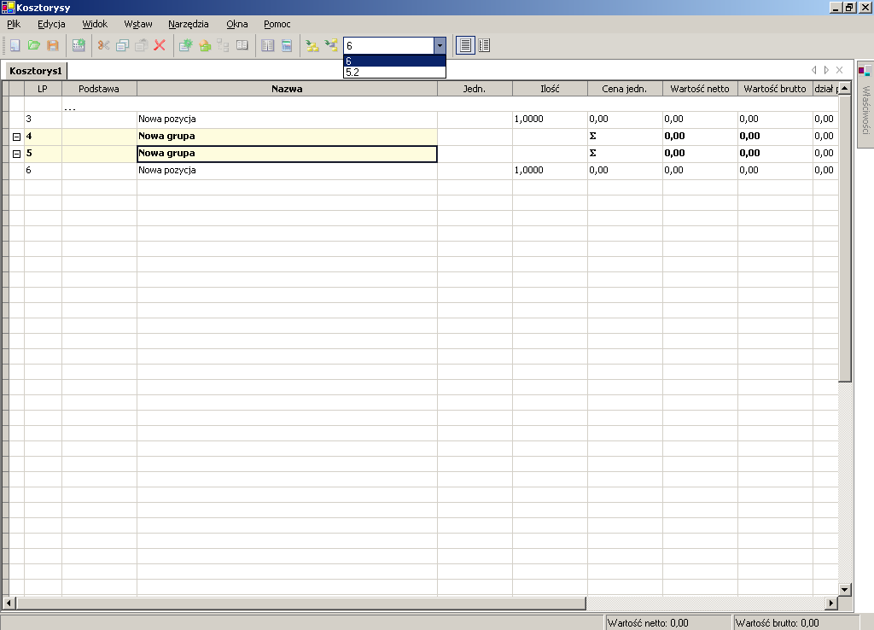Viewport: 874px width, 630px height.
Task: Add new group with yellow folder icon
Action: 205,46
